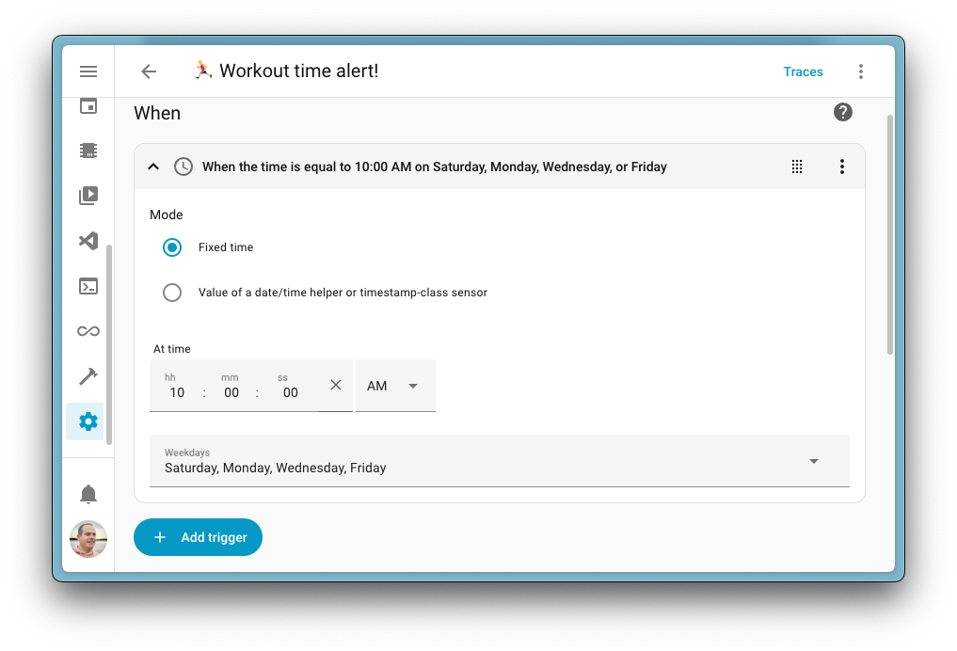This screenshot has height=651, width=957.
Task: Choose the date/time helper mode option
Action: (172, 293)
